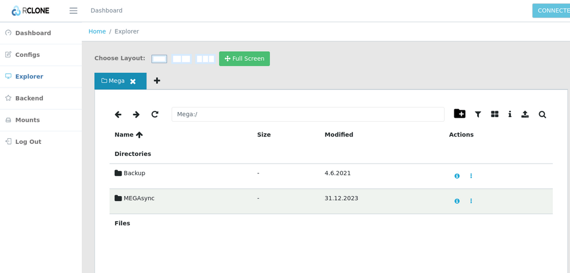Switch to grid view

click(495, 114)
